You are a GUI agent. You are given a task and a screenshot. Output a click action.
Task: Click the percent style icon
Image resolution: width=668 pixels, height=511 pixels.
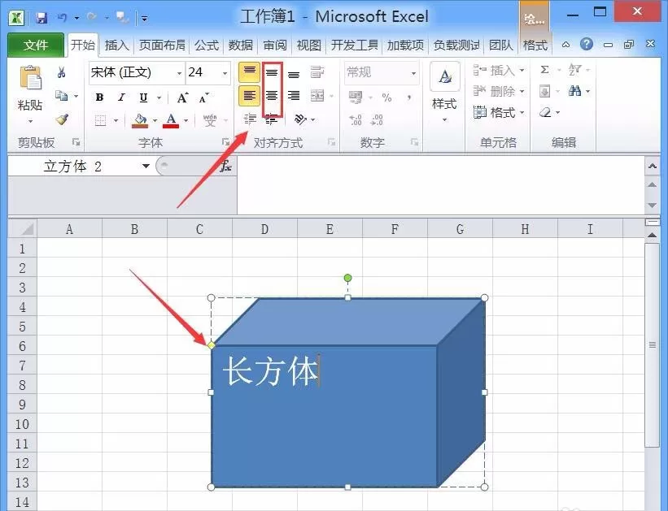386,97
